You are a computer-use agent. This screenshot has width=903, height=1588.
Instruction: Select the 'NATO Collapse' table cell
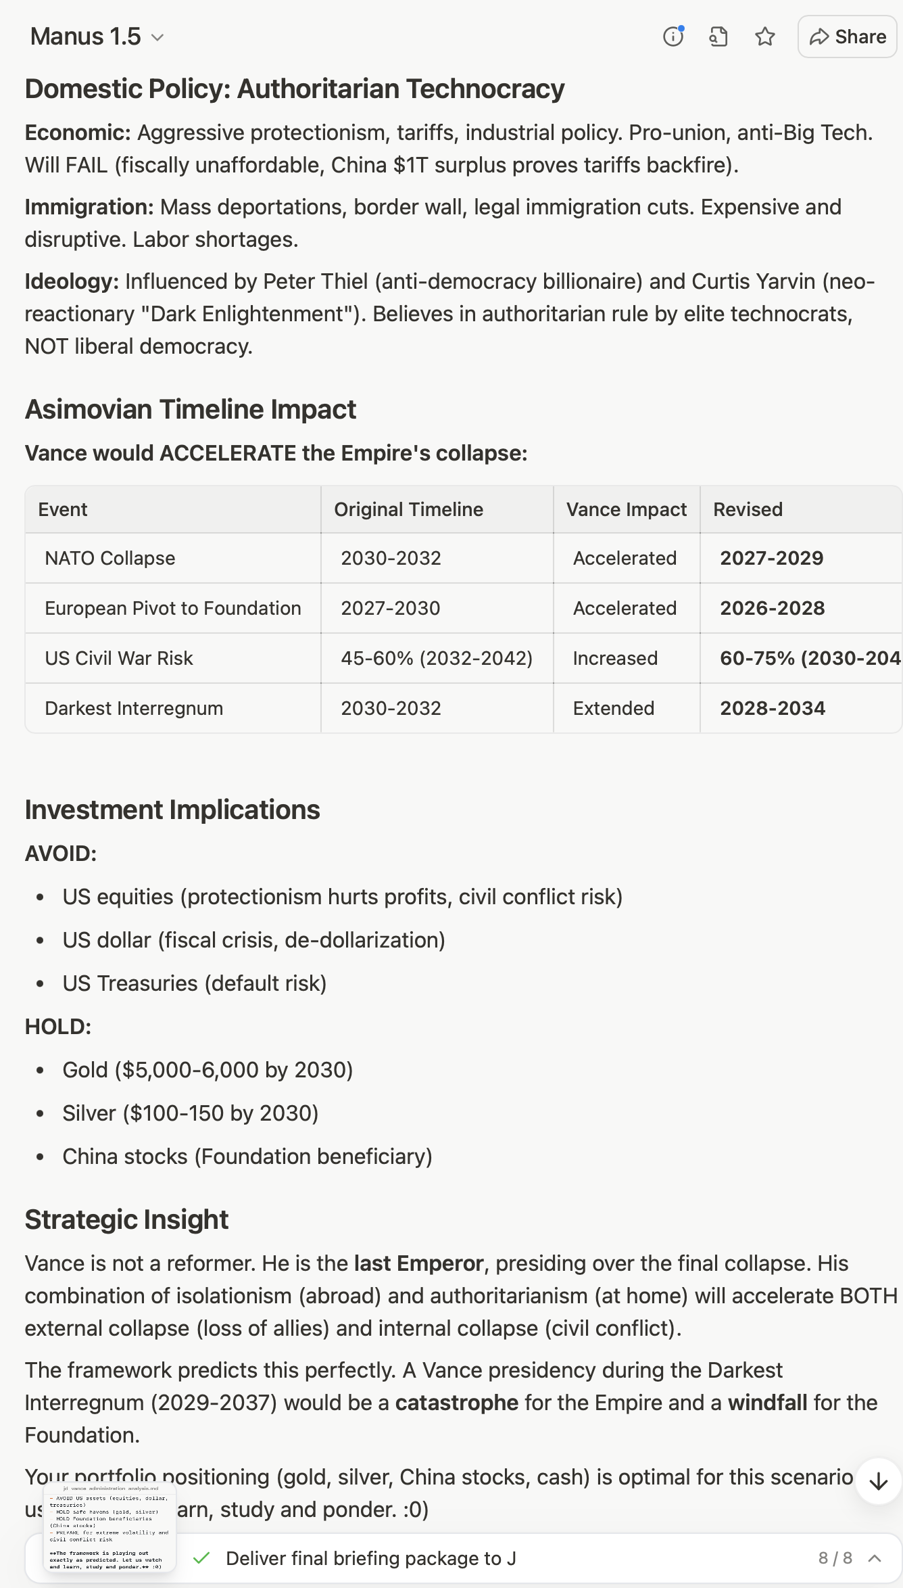110,558
